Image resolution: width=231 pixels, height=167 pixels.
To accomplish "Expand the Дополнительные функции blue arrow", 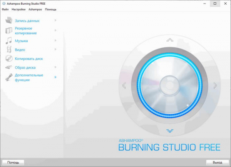I will click(x=55, y=77).
